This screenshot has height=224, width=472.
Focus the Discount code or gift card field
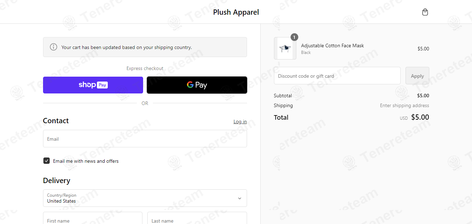tap(337, 76)
